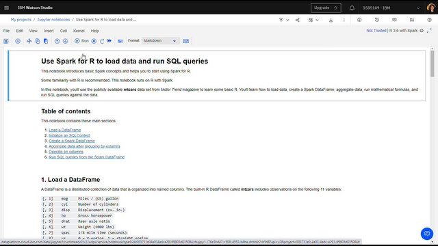438x246 pixels.
Task: Expand the chevron next to schedule icon
Action: [x=317, y=20]
